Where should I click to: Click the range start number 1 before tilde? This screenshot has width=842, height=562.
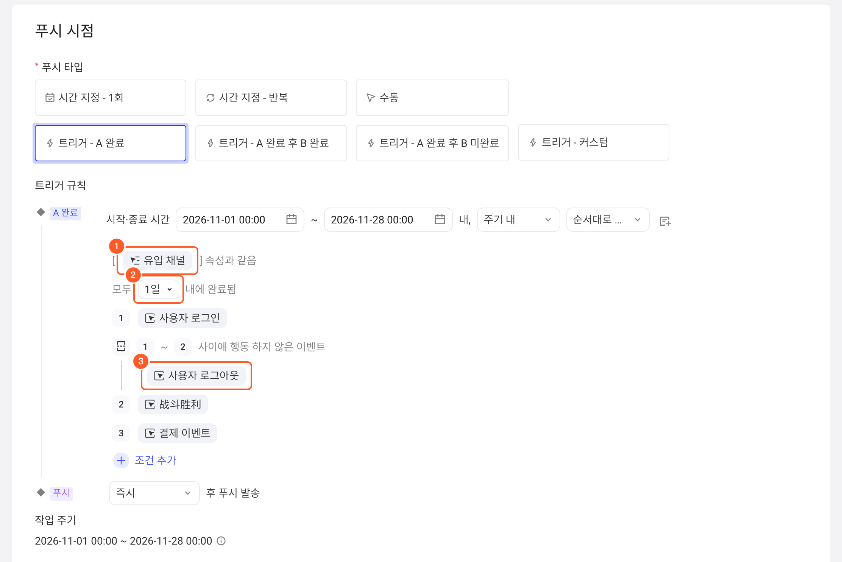pyautogui.click(x=145, y=347)
